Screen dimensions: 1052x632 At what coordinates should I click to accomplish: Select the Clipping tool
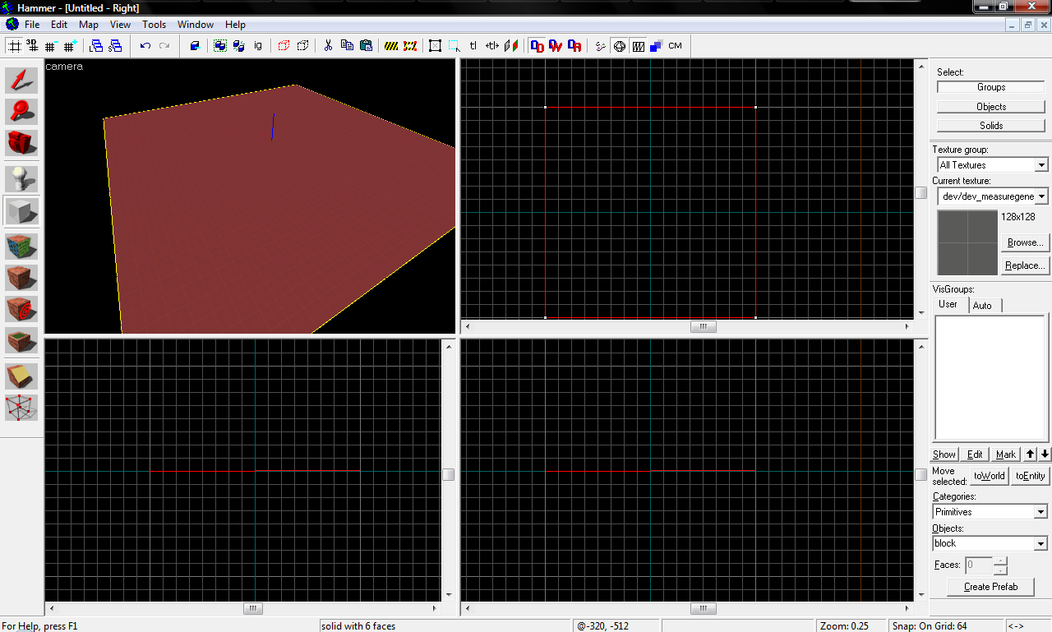pyautogui.click(x=21, y=376)
